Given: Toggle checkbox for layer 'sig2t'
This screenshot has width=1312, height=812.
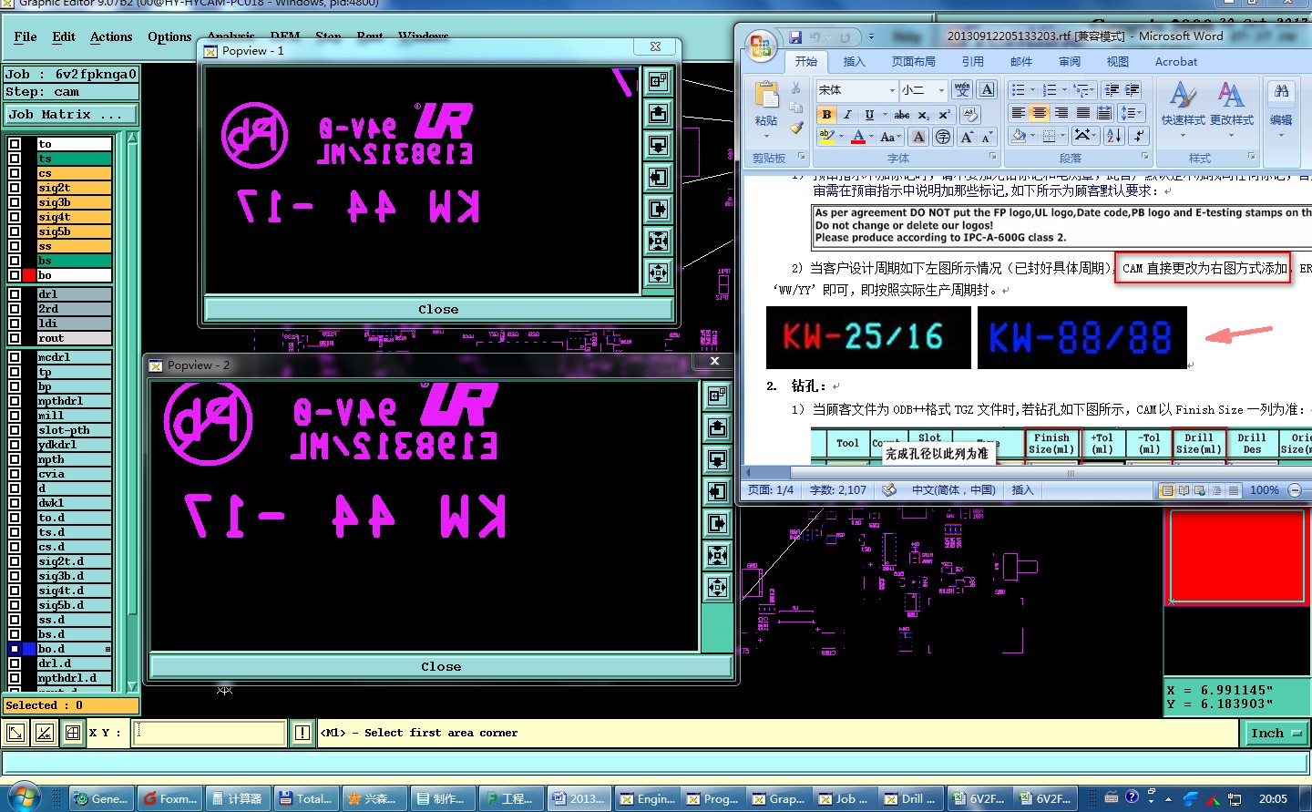Looking at the screenshot, I should (15, 188).
